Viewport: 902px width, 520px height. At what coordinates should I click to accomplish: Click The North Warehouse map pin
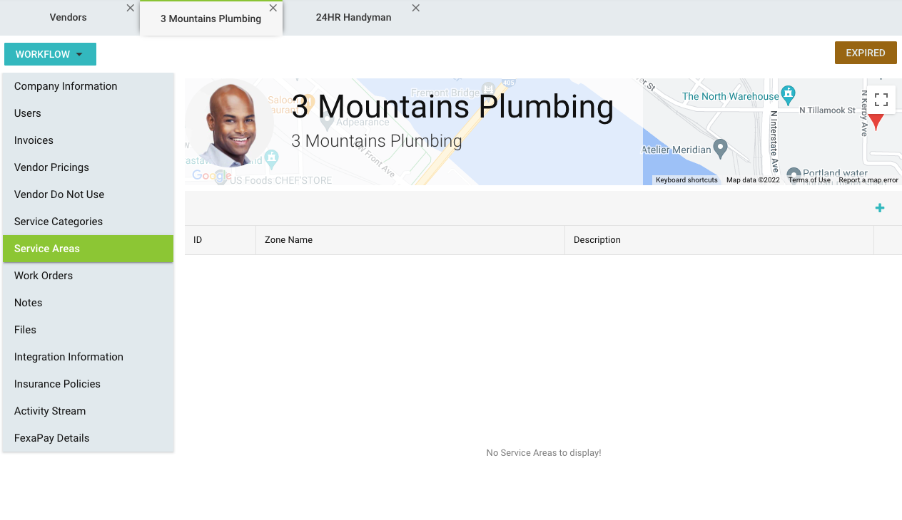(788, 93)
